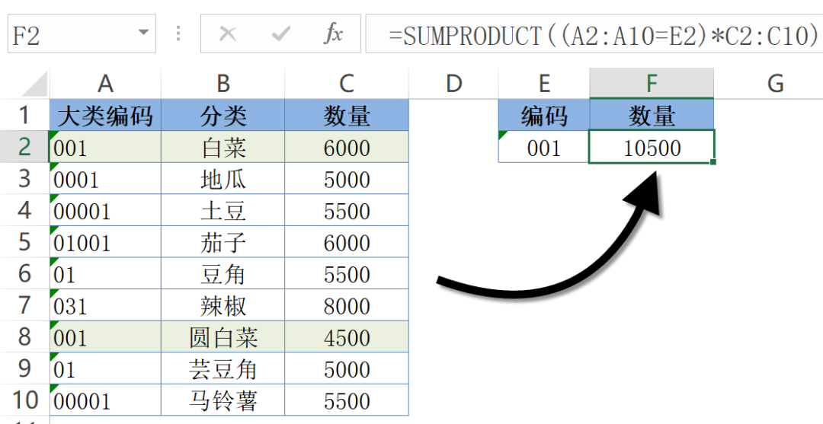Viewport: 823px width, 424px height.
Task: Select cell 白菜
Action: click(x=223, y=147)
